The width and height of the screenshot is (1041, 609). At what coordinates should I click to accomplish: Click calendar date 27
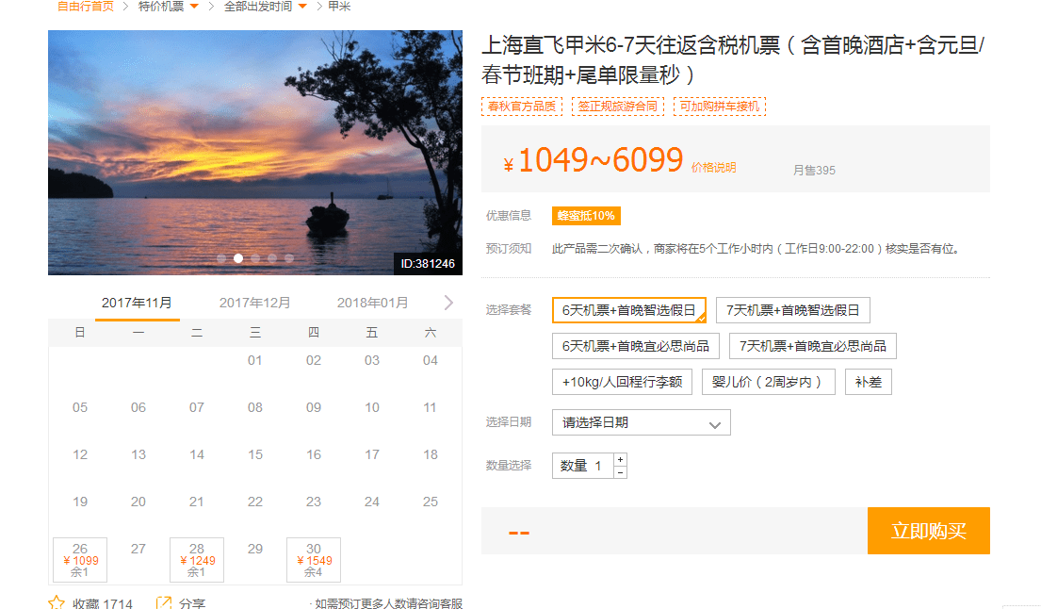coord(138,549)
